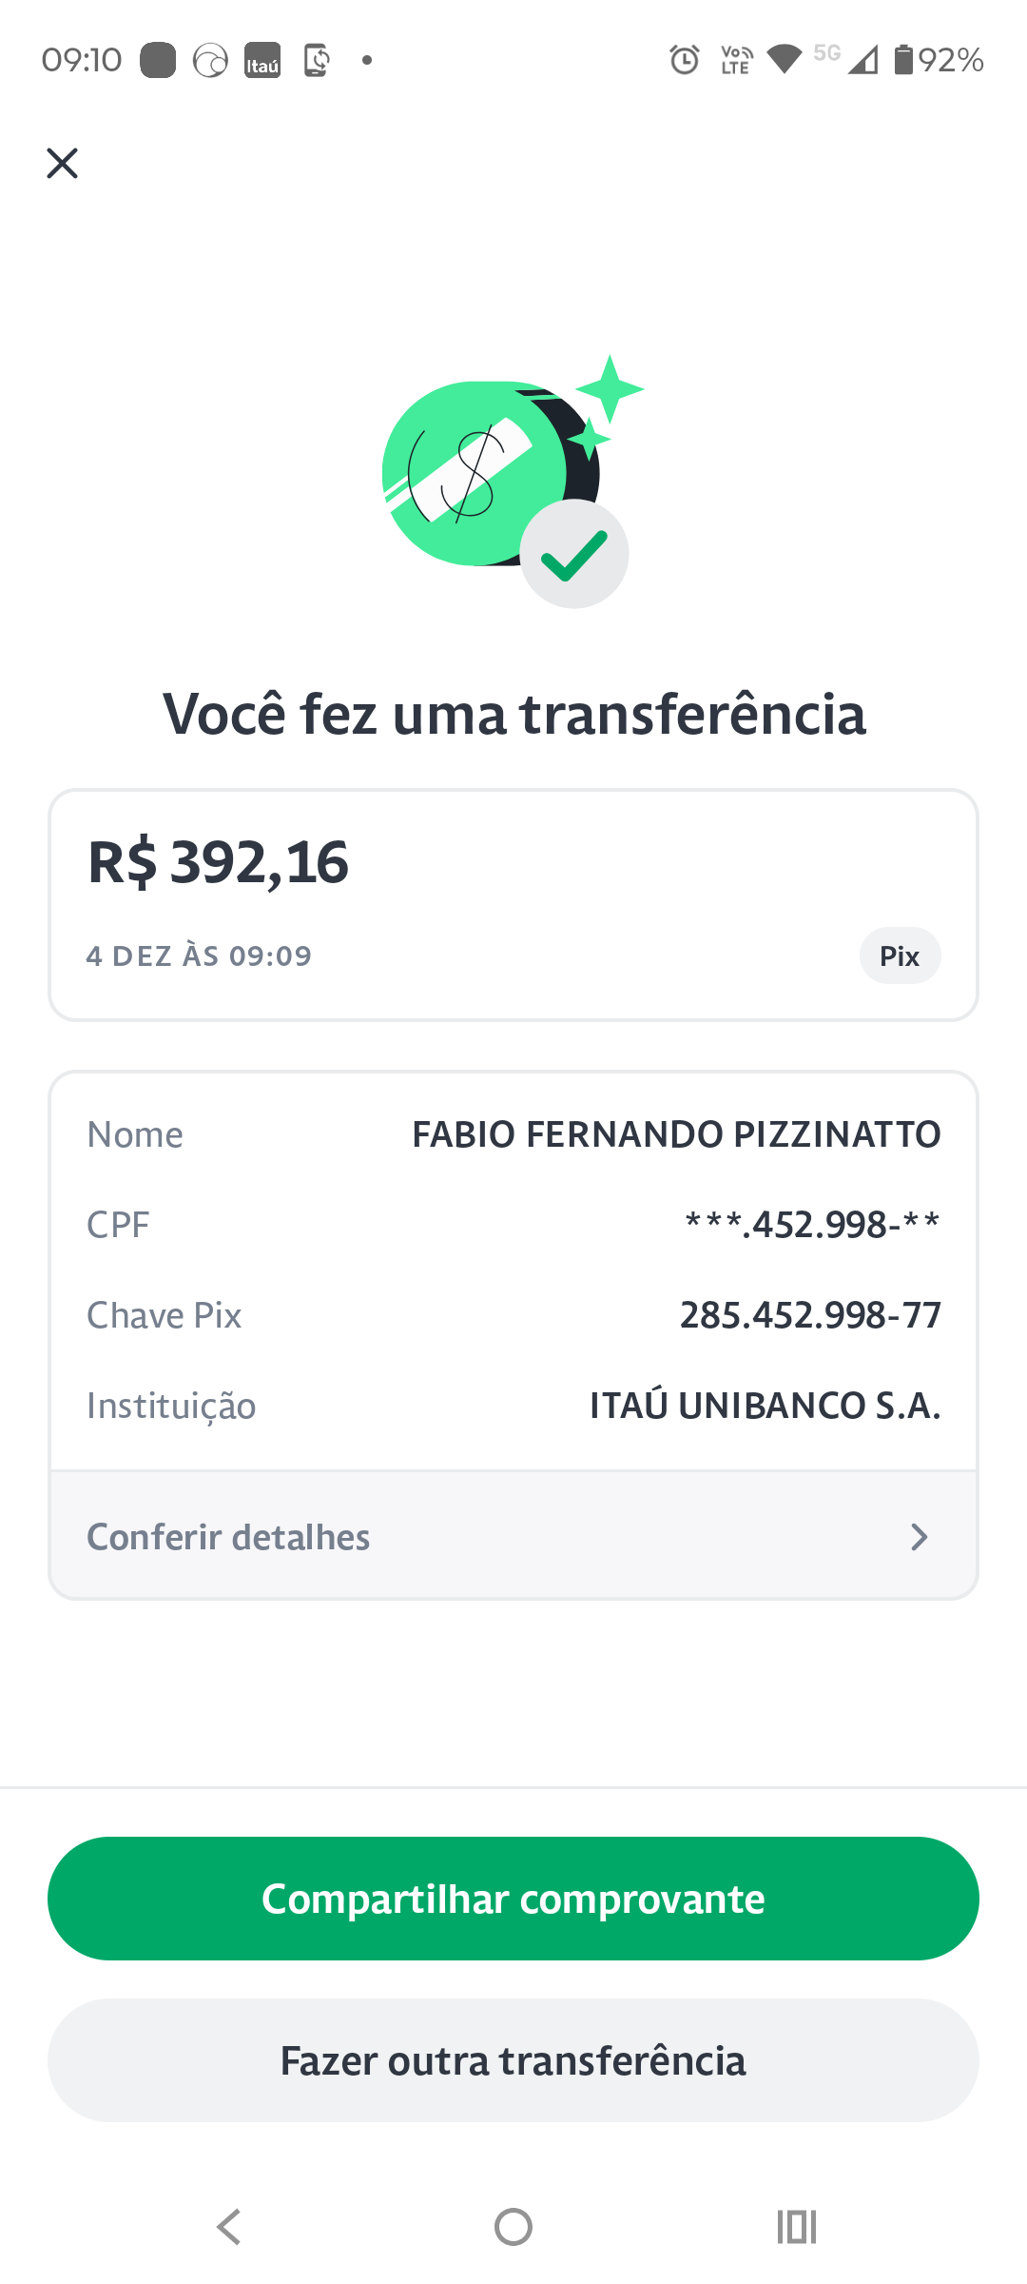Tap Compartilhar comprovante button
Viewport: 1027px width, 2284px height.
513,1899
